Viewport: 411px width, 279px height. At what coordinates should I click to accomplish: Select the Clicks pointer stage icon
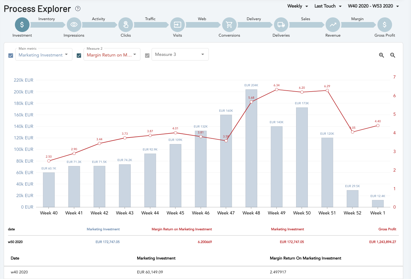pos(126,25)
